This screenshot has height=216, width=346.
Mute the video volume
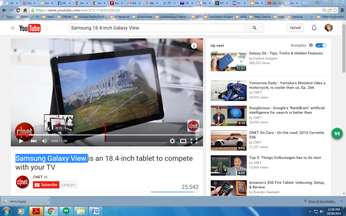coord(44,141)
